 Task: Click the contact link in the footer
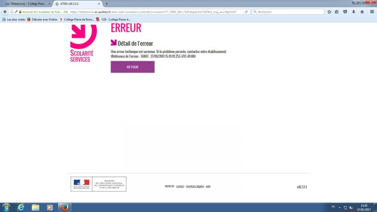pos(180,186)
